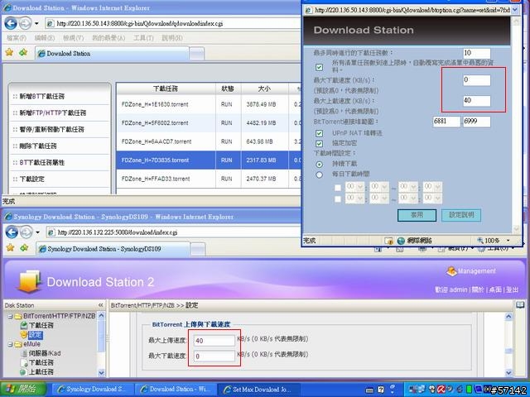Click the 設定說明 settings help button in popup
The image size is (530, 397).
point(461,215)
